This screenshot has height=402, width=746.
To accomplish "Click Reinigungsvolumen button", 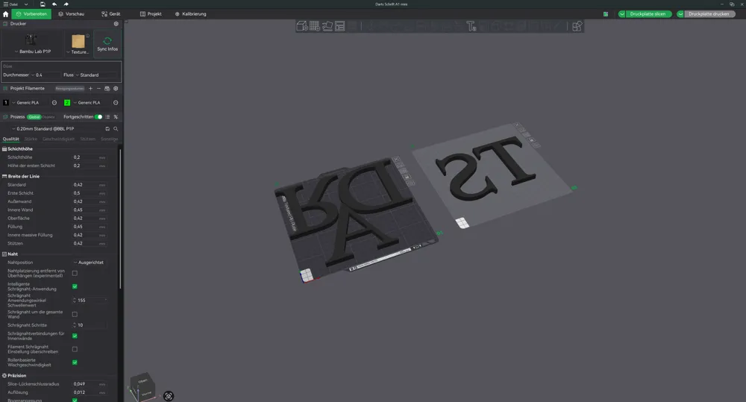I will (69, 89).
